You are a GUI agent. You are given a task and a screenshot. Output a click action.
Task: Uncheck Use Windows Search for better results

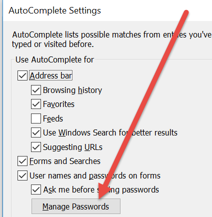click(36, 132)
